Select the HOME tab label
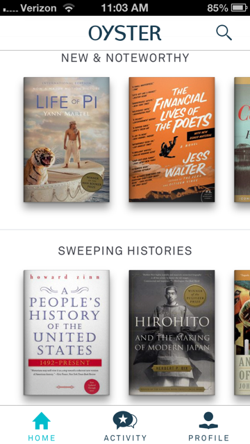 (x=42, y=438)
